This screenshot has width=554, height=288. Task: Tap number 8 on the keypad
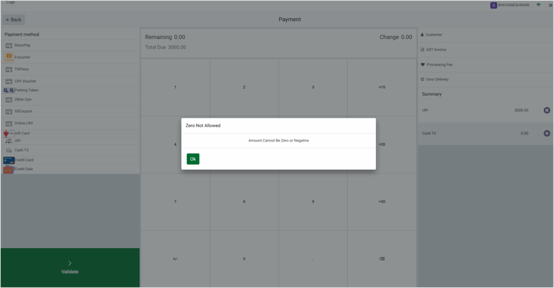tap(244, 202)
